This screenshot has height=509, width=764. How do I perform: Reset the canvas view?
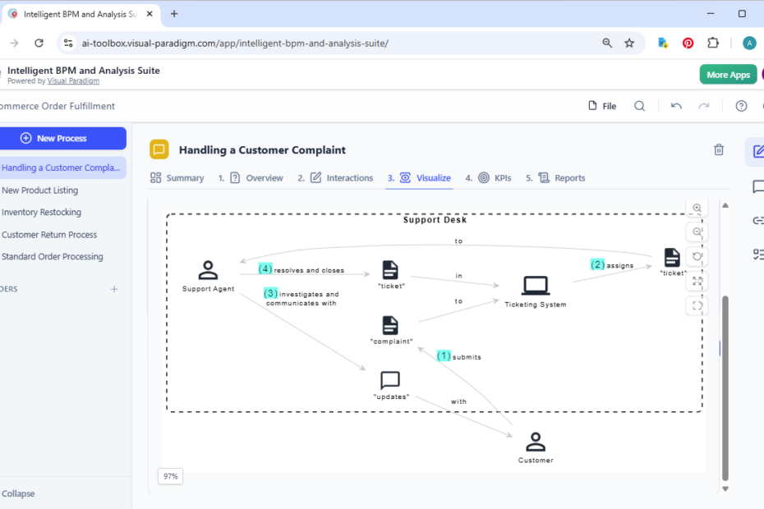tap(697, 256)
